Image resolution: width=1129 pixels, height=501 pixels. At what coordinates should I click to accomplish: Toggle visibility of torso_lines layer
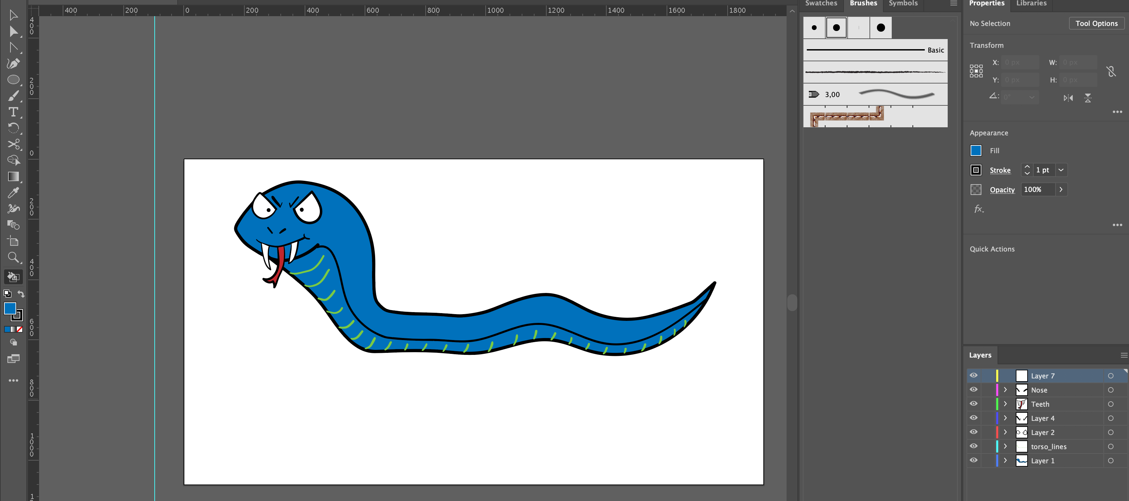coord(974,446)
